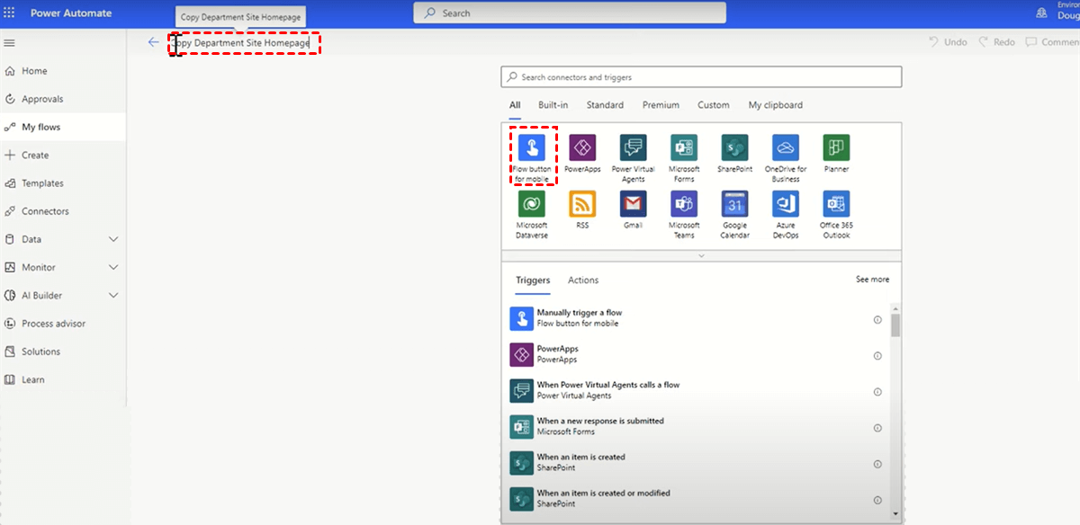Click the Search connectors and triggers field
This screenshot has height=525, width=1080.
coord(701,77)
